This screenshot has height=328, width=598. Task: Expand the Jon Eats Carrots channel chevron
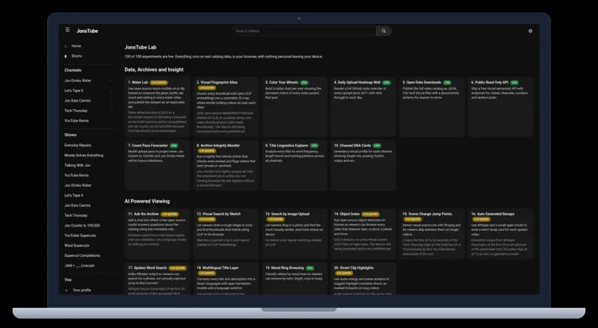point(111,101)
